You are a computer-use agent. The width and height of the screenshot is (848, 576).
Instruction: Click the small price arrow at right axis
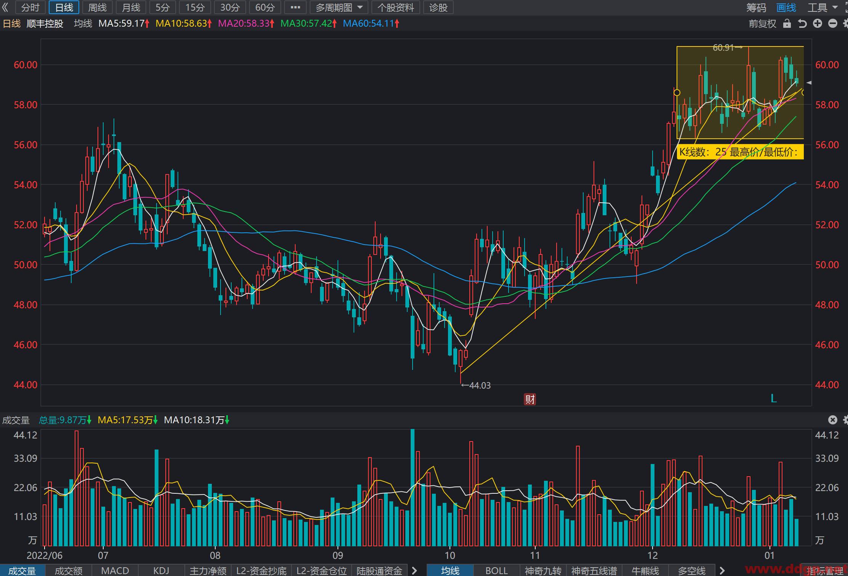(809, 83)
